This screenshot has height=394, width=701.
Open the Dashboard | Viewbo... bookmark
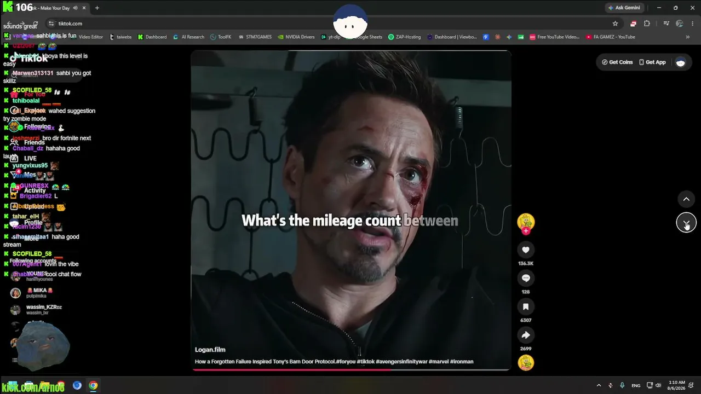click(452, 37)
